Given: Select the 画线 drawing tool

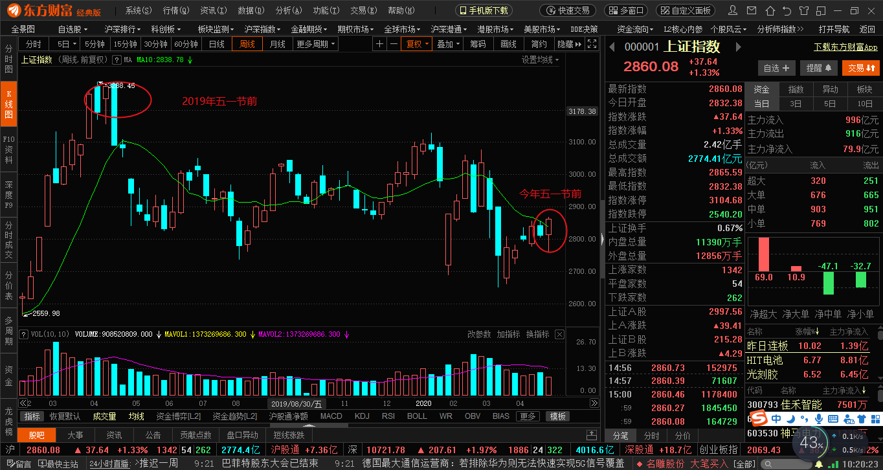Looking at the screenshot, I should [x=509, y=43].
